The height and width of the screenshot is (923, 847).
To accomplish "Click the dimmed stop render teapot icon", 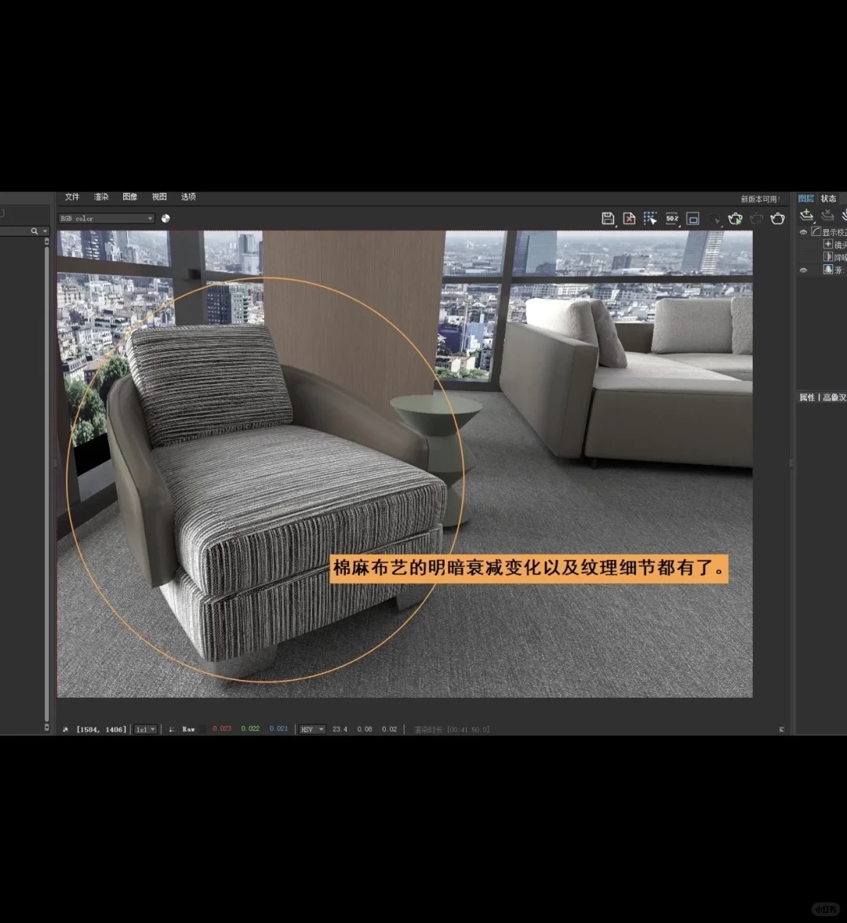I will click(x=756, y=219).
